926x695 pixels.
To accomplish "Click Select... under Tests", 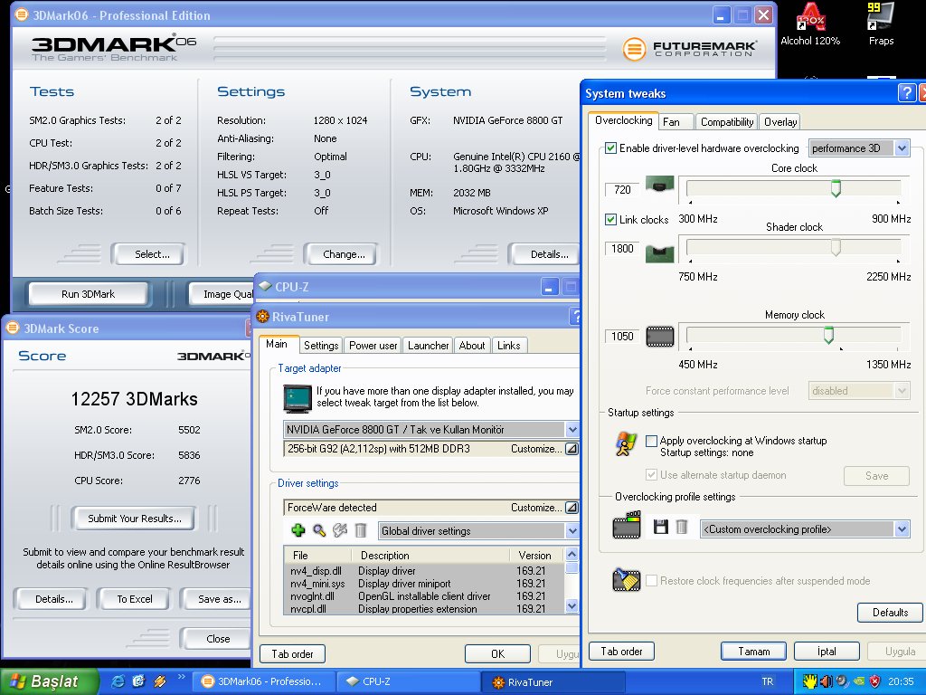I will click(x=152, y=254).
